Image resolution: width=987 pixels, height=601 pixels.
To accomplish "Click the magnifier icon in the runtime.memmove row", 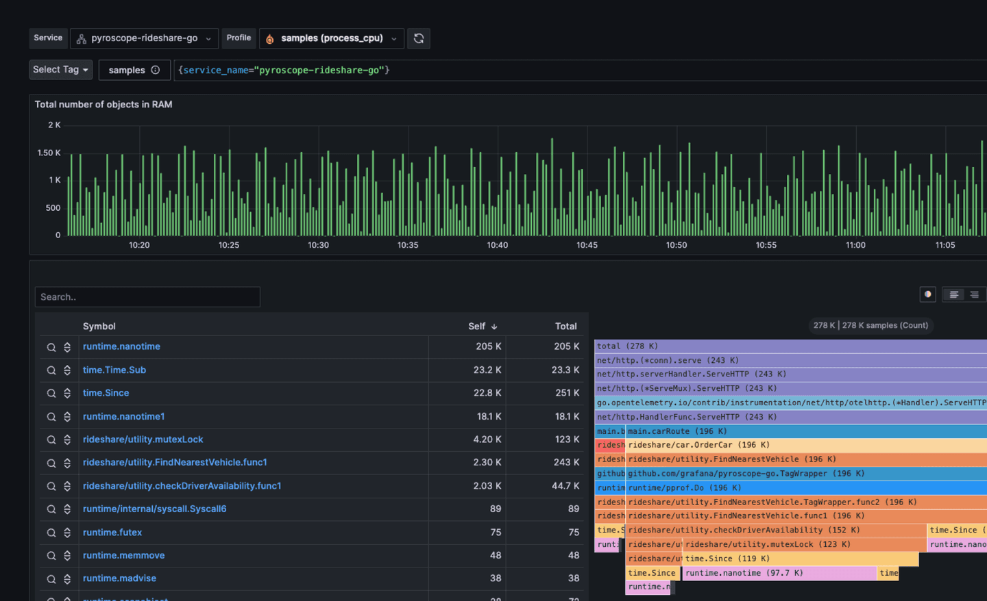I will click(x=51, y=556).
